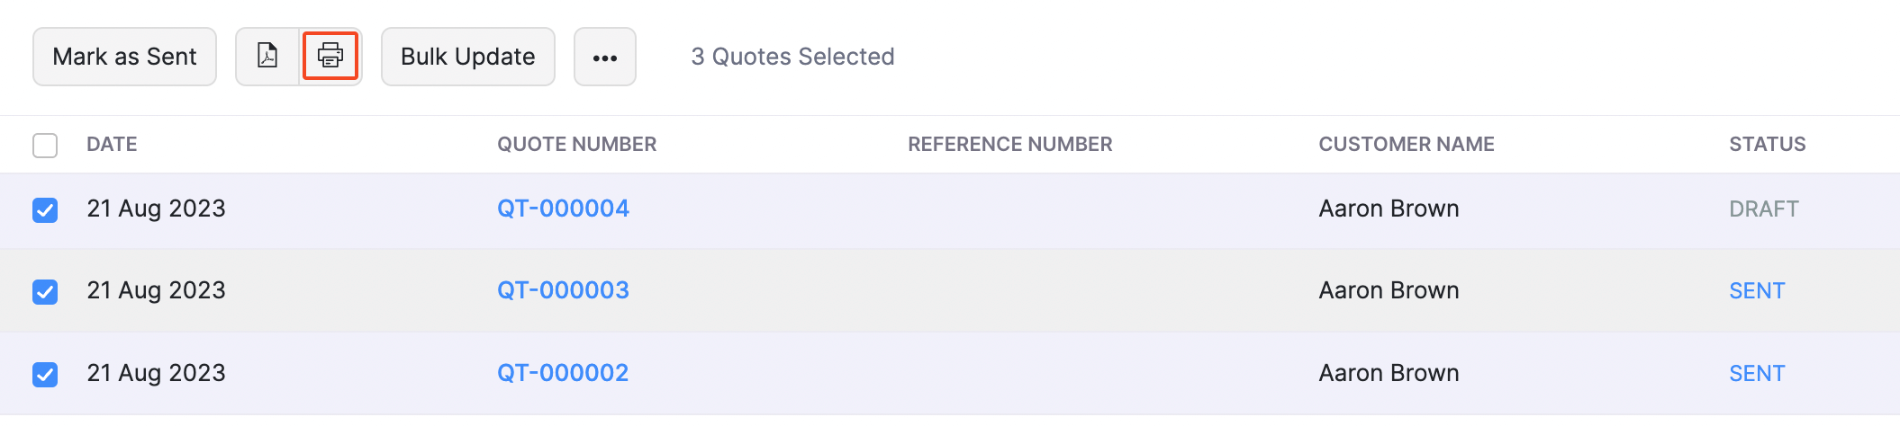Click Aaron Brown in the QT-000002 row
Viewport: 1900px width, 426px height.
point(1389,373)
